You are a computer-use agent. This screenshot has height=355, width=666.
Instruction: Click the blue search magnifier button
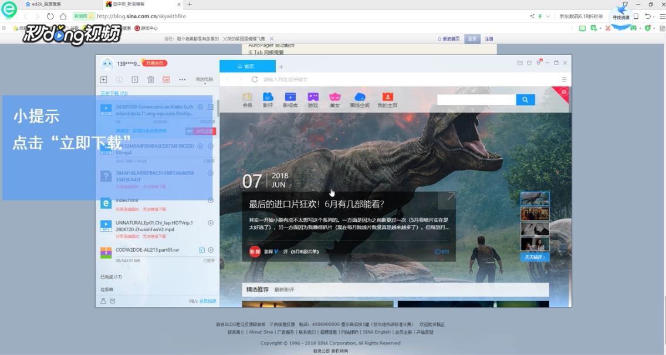(525, 100)
